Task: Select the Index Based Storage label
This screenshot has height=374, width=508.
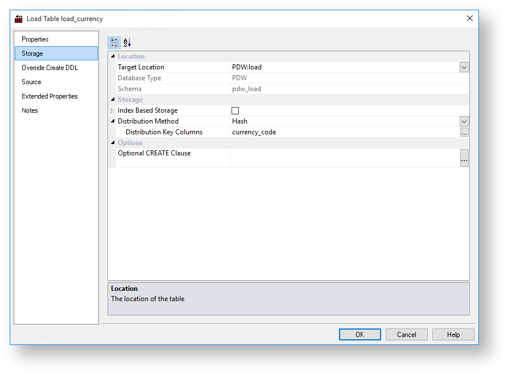Action: (x=148, y=110)
